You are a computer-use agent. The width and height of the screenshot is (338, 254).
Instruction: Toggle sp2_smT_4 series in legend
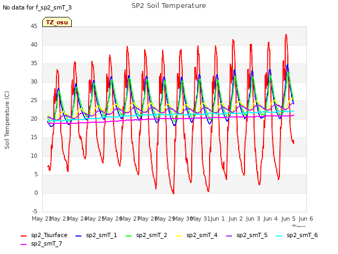tap(196, 235)
